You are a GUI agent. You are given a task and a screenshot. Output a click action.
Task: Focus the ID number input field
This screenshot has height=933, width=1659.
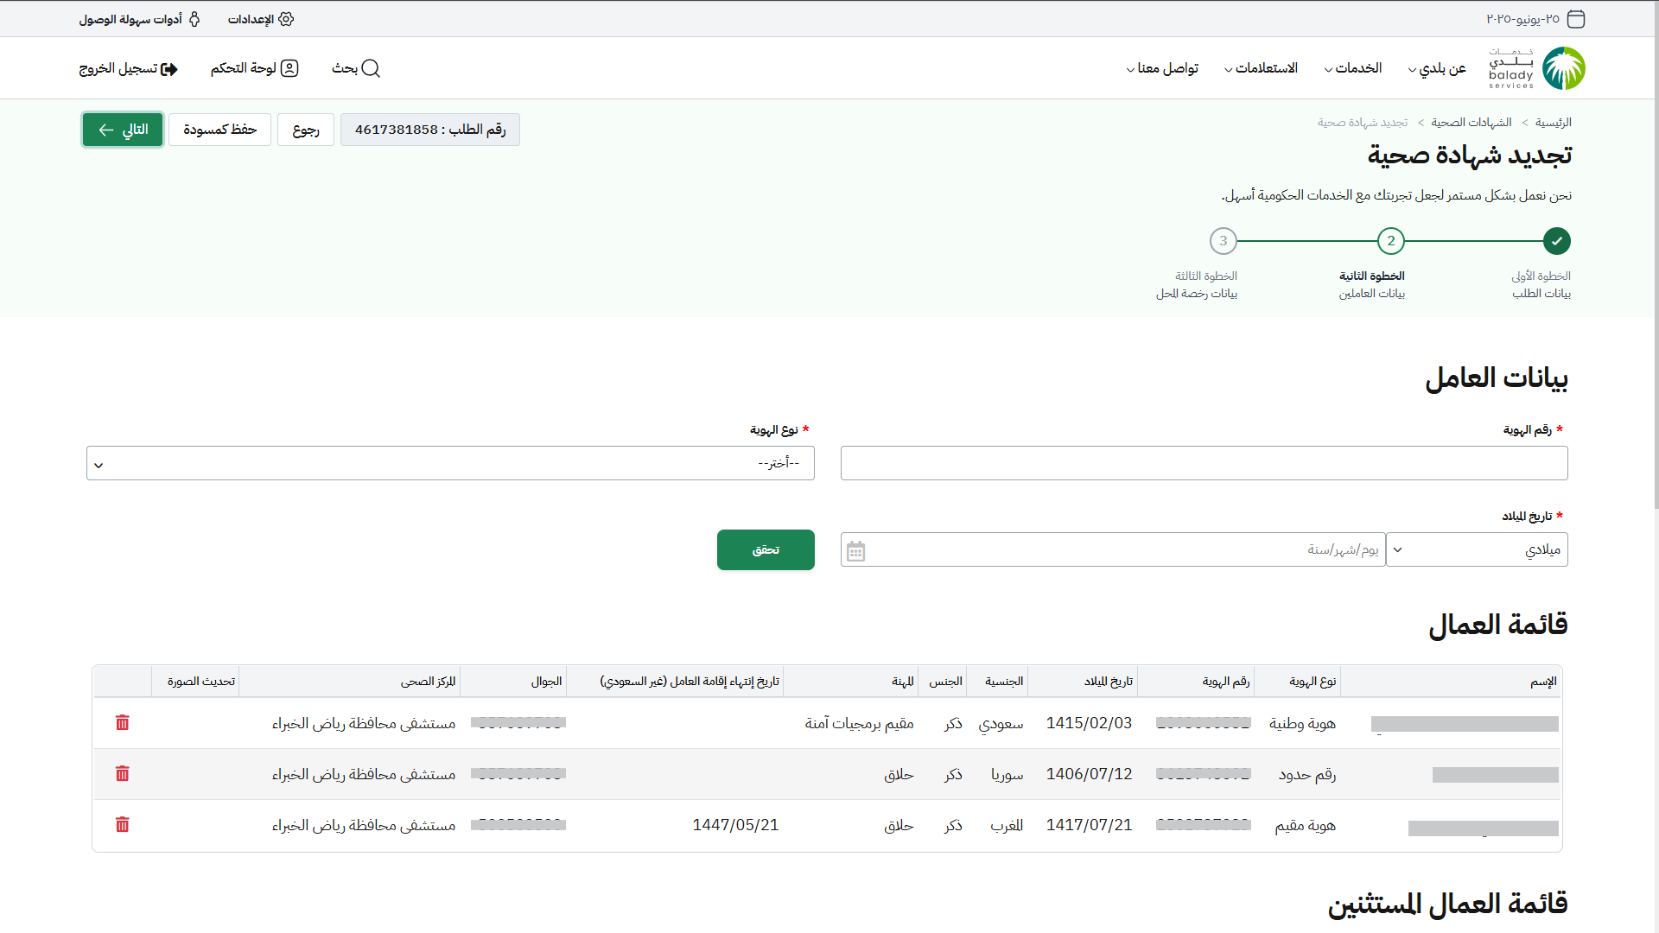tap(1204, 464)
